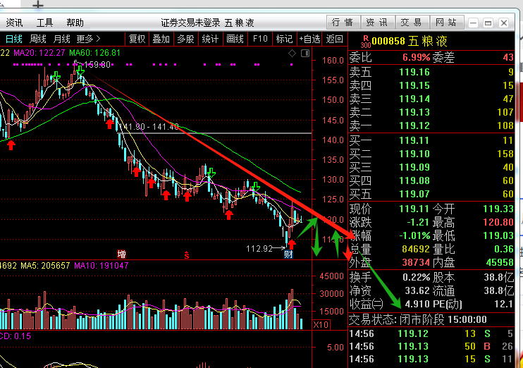The image size is (523, 368).
Task: Click the diamond icon at chart top-right
Action: pyautogui.click(x=290, y=54)
